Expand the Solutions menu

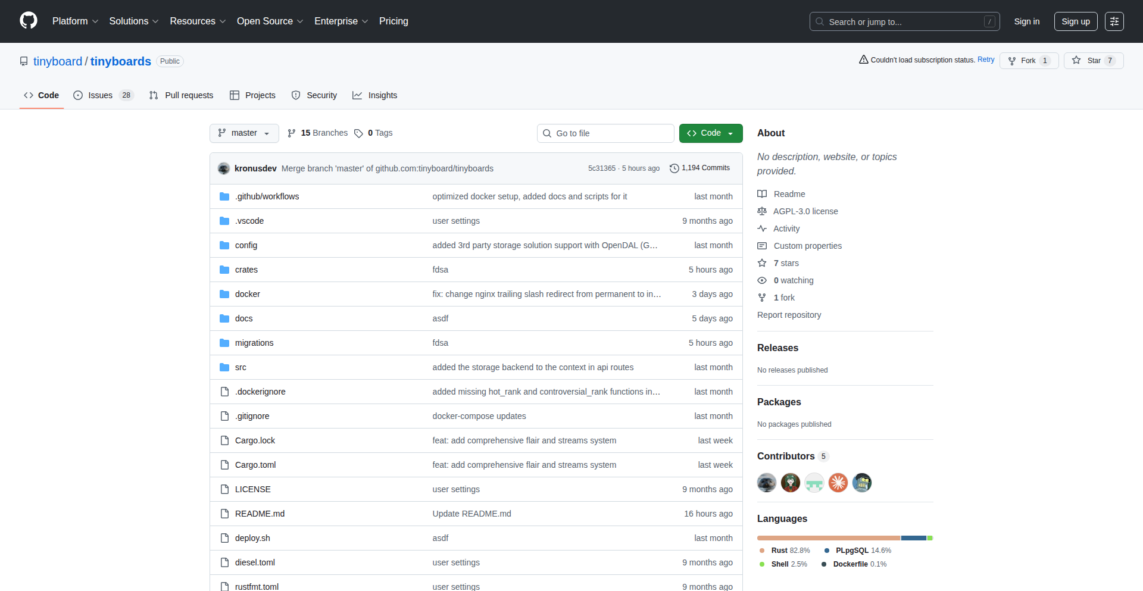[134, 21]
